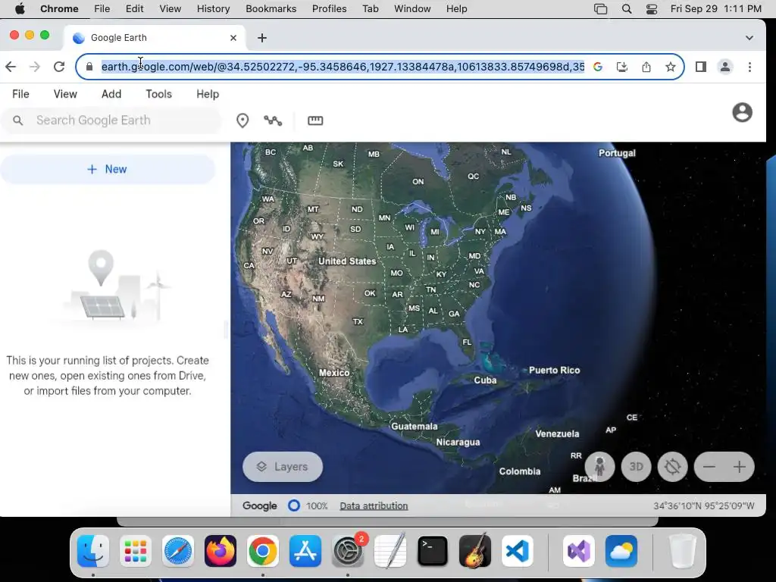Select the Draw line or shape tool
776x582 pixels.
[x=273, y=120]
